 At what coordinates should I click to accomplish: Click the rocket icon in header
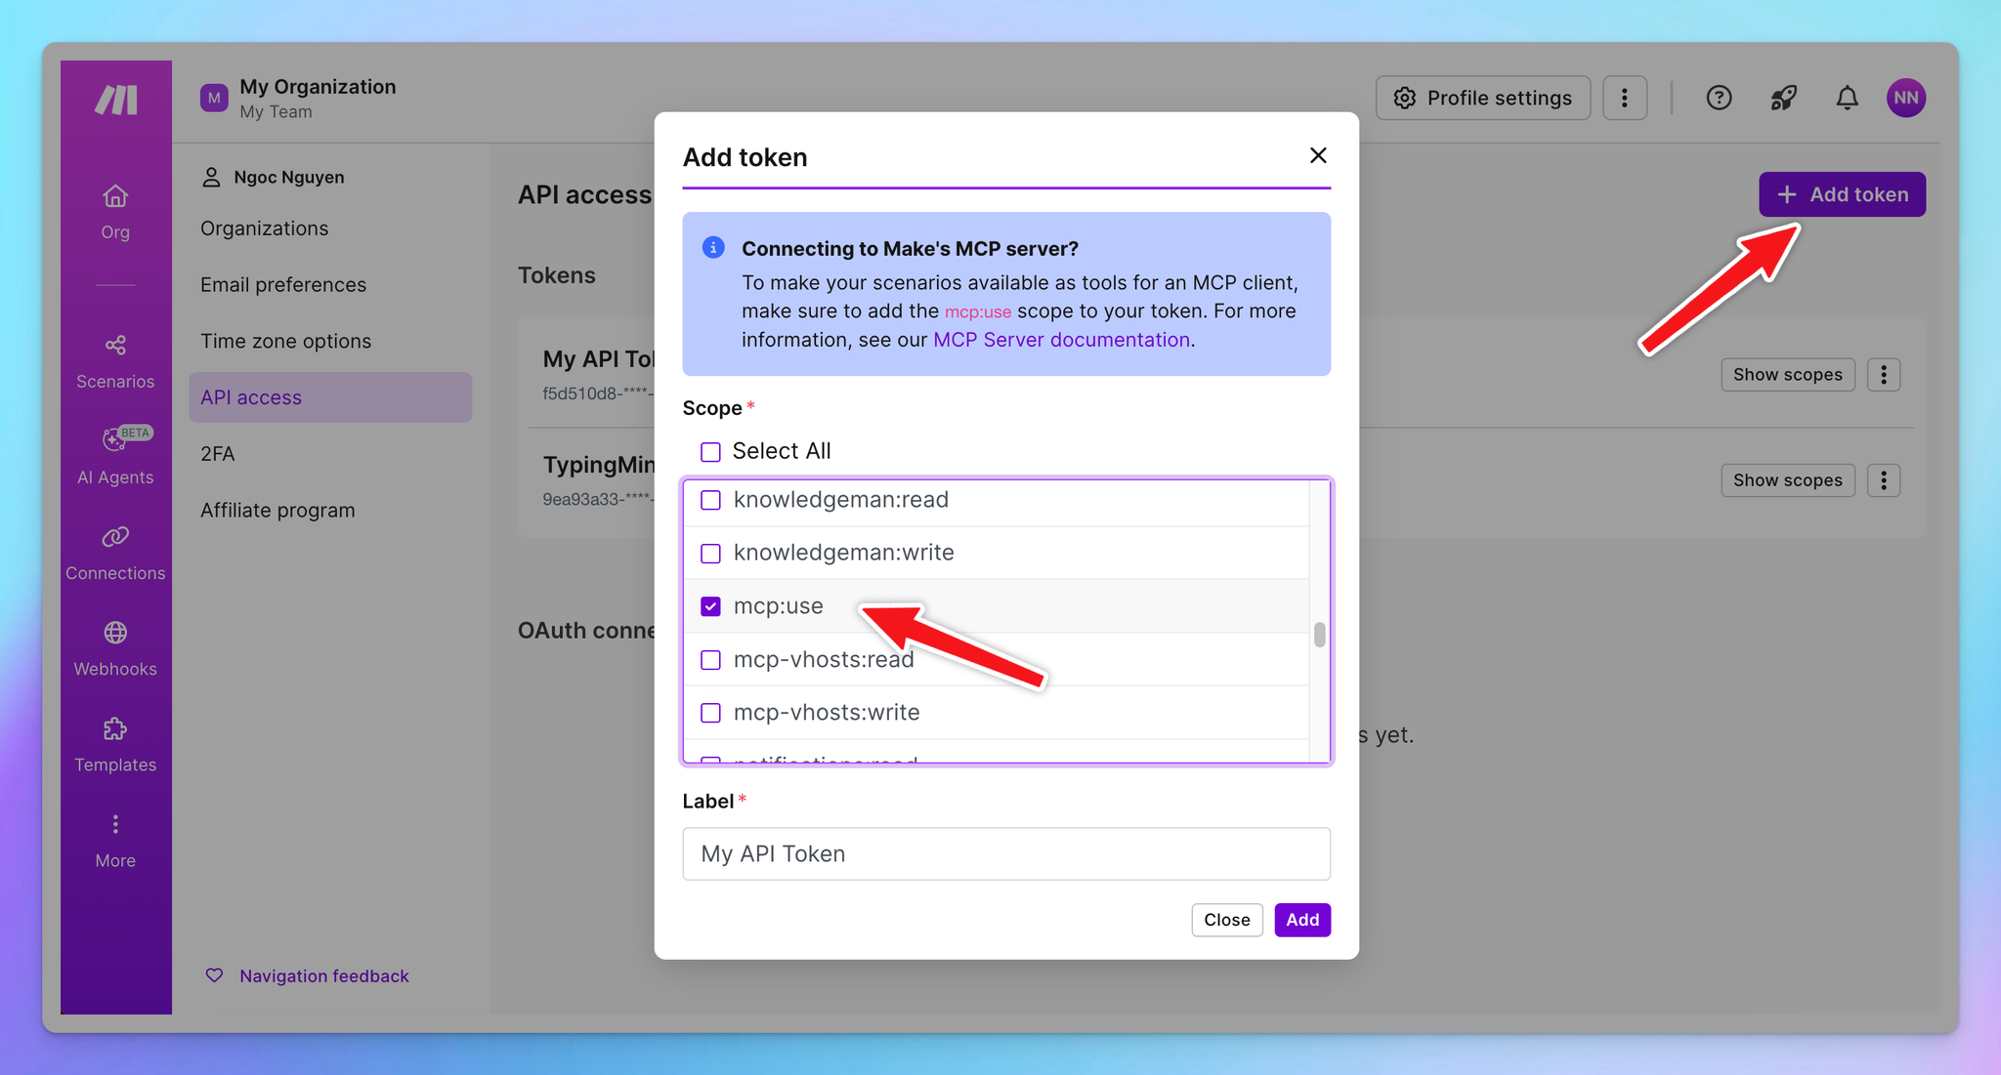click(1783, 98)
